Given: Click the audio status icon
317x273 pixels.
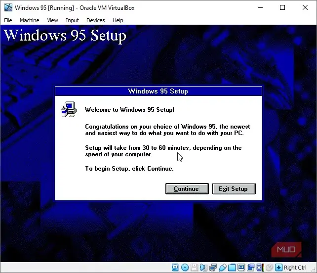Looking at the screenshot, I should pos(203,268).
